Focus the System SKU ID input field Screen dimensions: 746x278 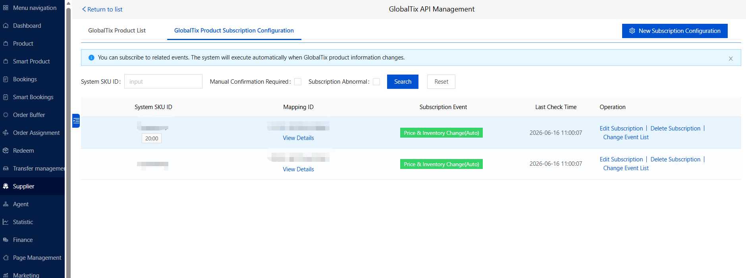[x=163, y=82]
